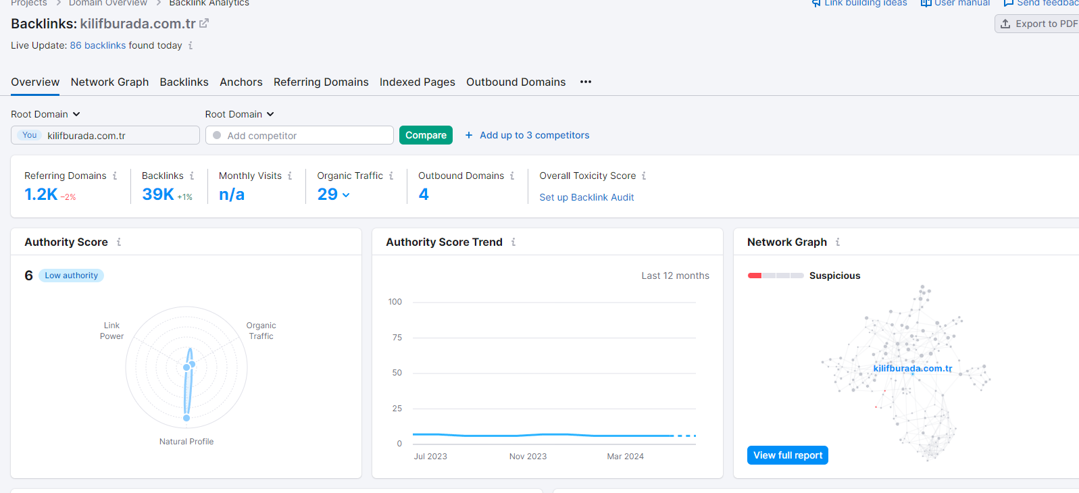Click the Low authority badge
This screenshot has height=493, width=1079.
pos(71,276)
